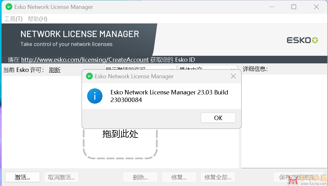Click the 修复... button
328x186 pixels.
tap(179, 177)
